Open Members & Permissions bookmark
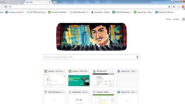 point(165,12)
